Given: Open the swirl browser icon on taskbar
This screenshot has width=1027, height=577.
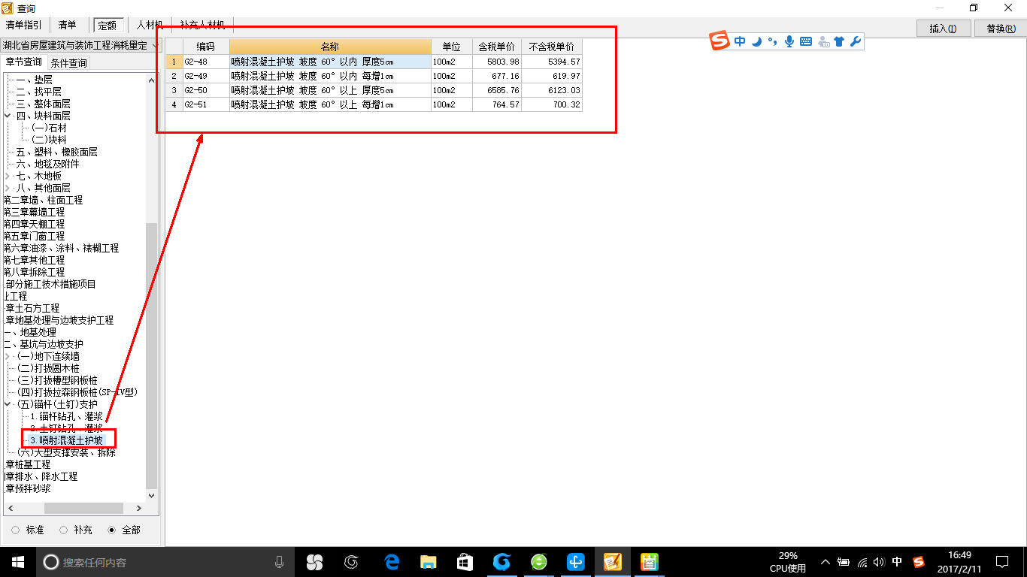Looking at the screenshot, I should [351, 562].
